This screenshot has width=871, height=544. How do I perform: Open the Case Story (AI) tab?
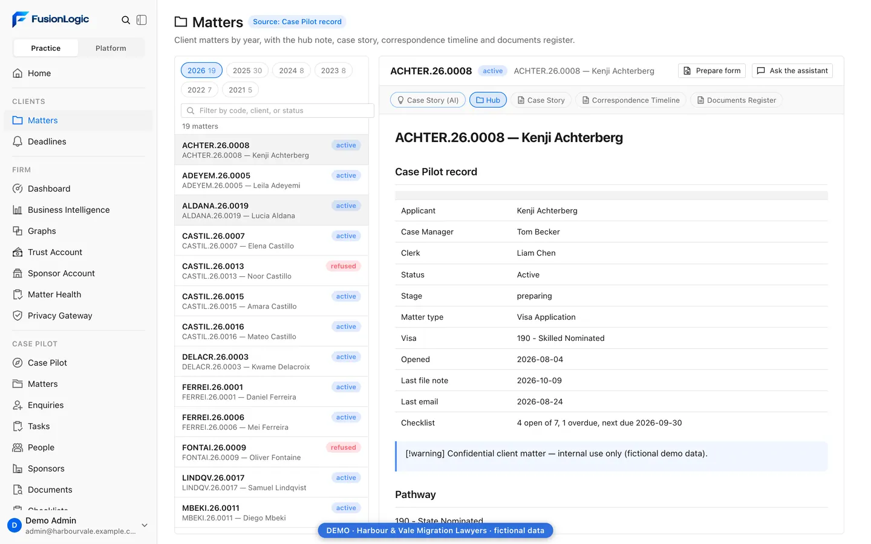click(x=428, y=100)
